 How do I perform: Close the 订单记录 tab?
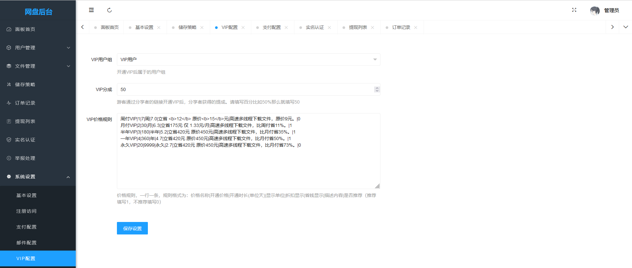[x=416, y=28]
